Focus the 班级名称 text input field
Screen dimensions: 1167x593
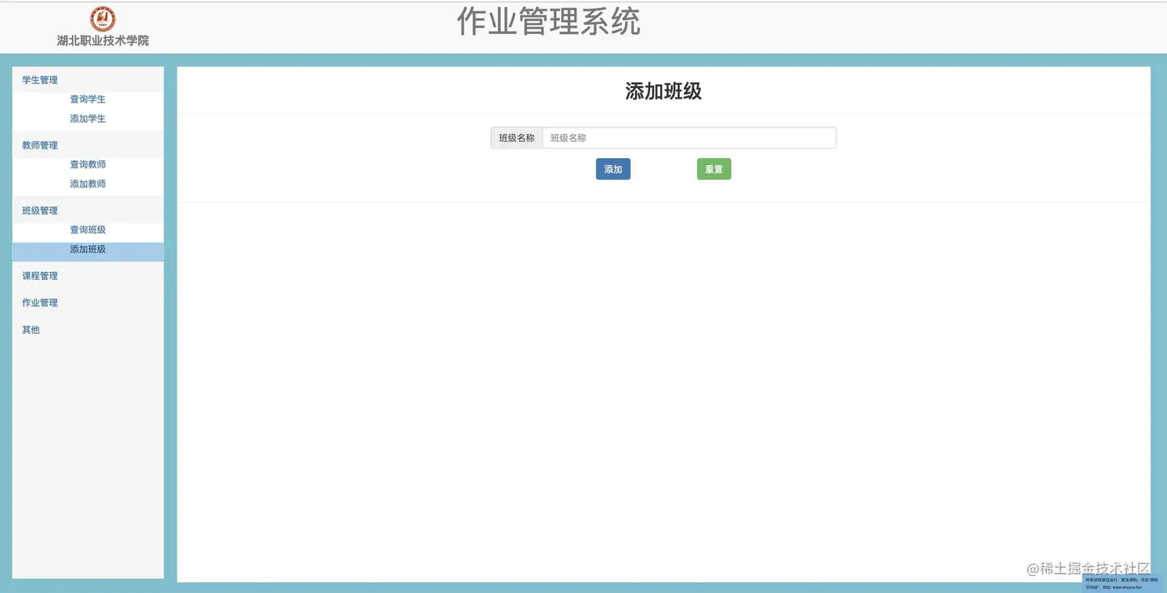pyautogui.click(x=689, y=138)
